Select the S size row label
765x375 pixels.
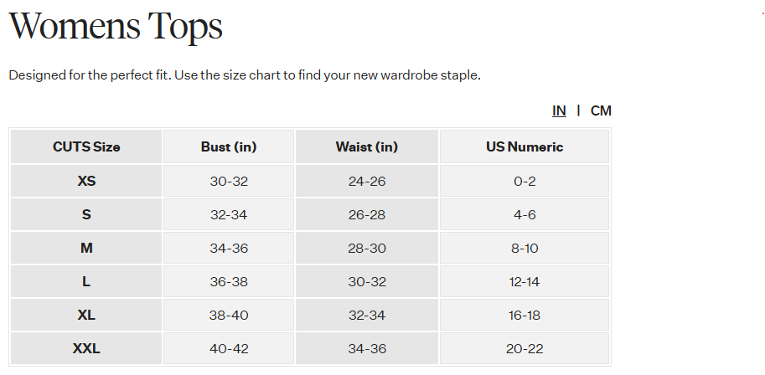tap(86, 214)
